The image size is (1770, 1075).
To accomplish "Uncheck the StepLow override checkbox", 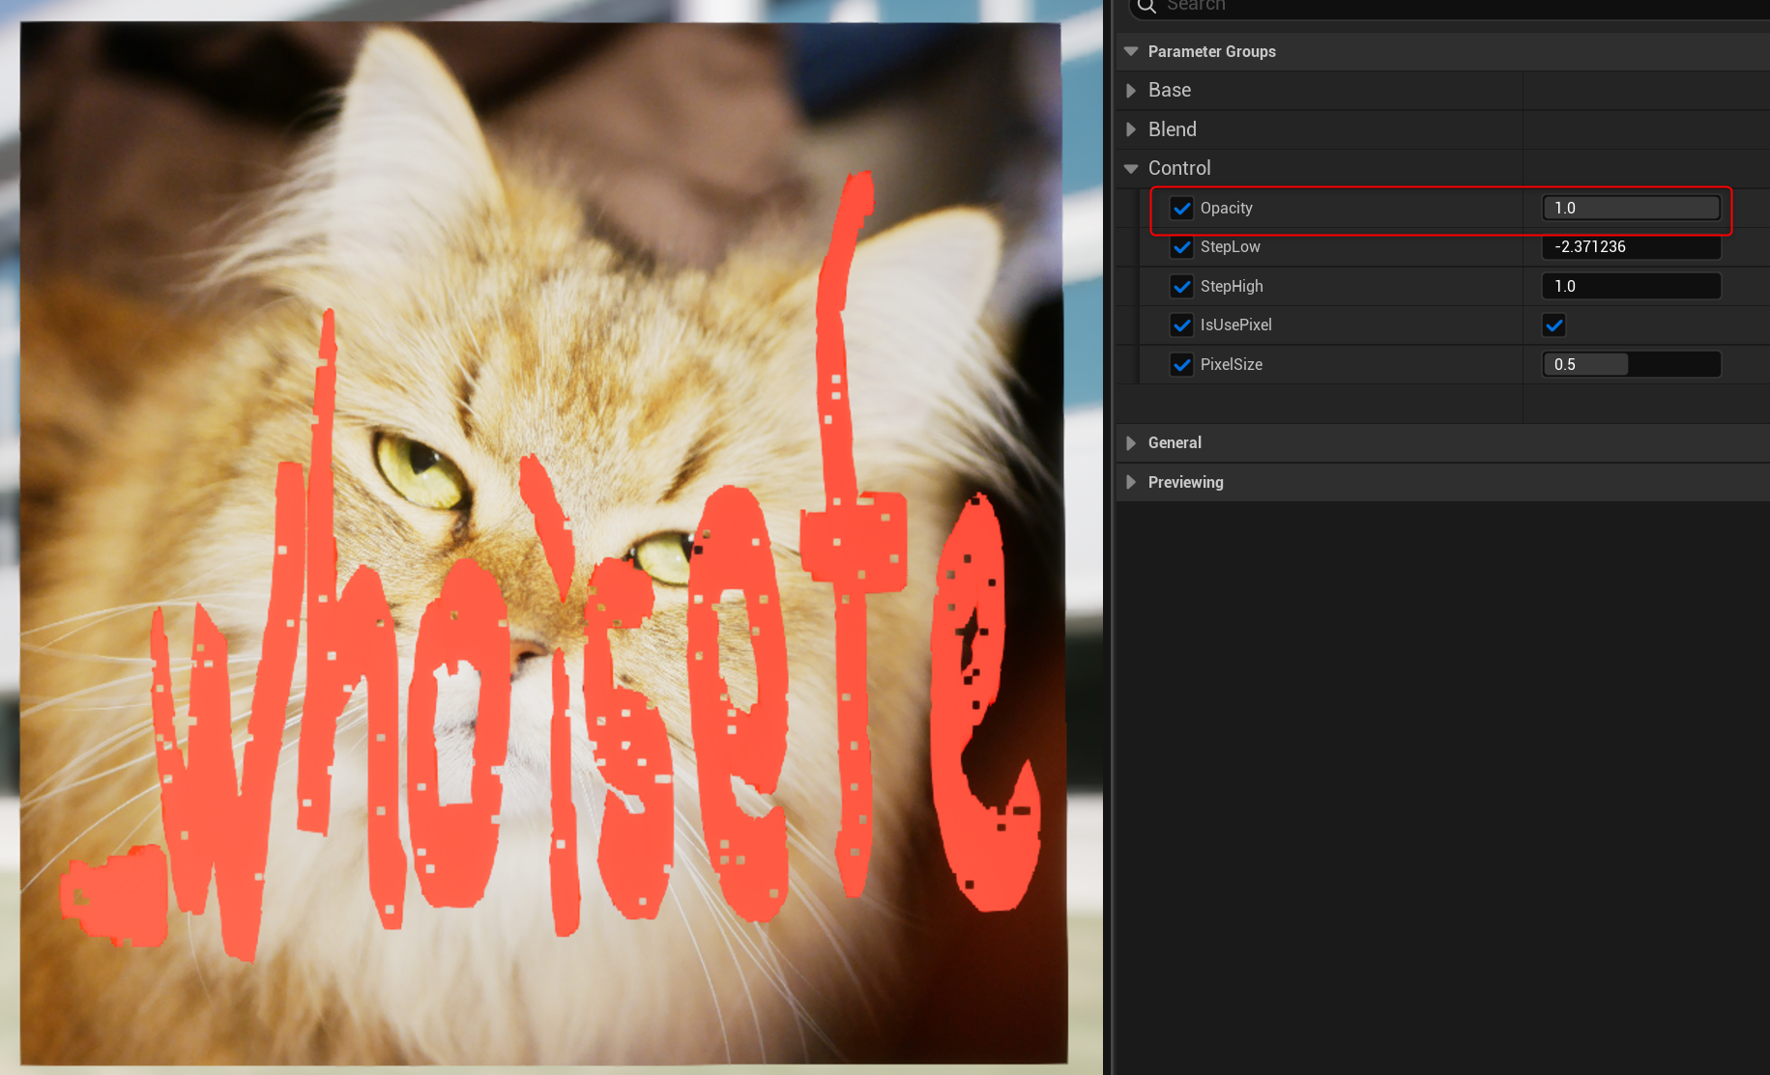I will tap(1181, 247).
